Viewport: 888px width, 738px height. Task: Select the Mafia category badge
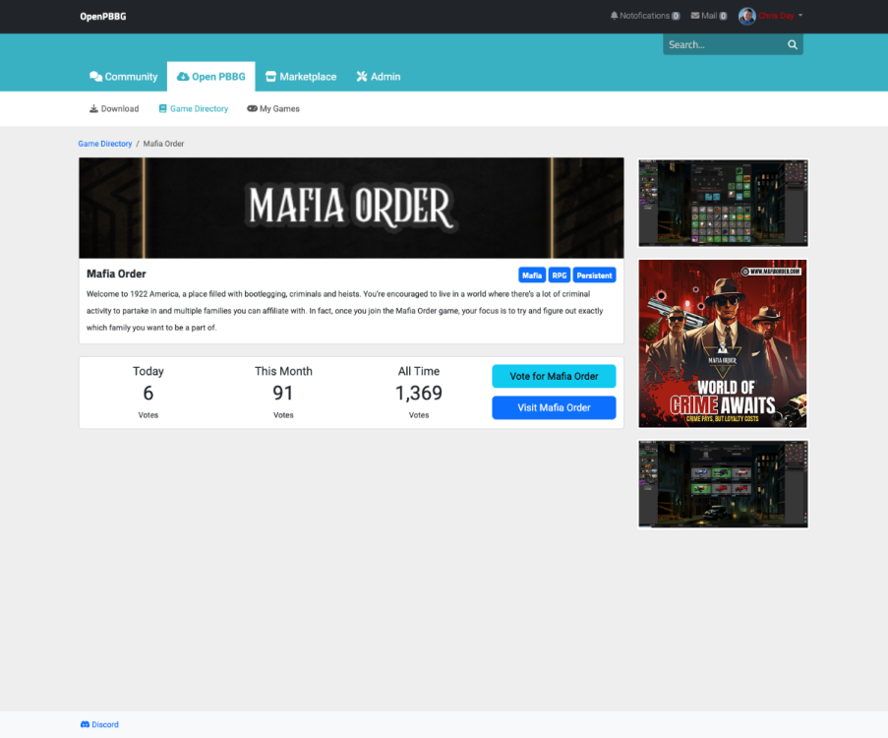531,275
